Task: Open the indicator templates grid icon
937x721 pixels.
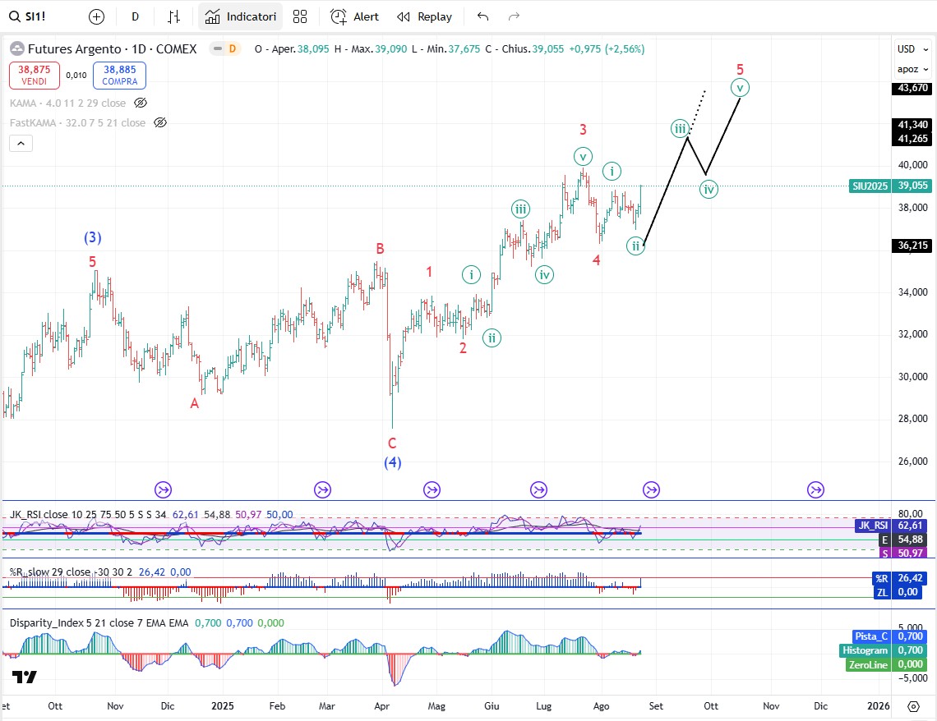Action: coord(300,16)
